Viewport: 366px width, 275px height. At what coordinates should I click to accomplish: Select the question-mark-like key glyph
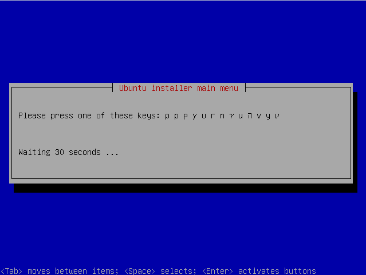coord(231,116)
